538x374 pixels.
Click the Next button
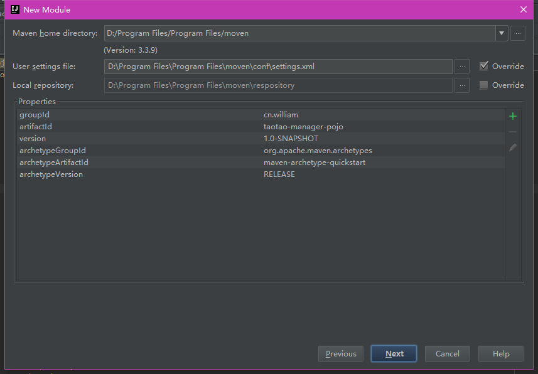394,354
